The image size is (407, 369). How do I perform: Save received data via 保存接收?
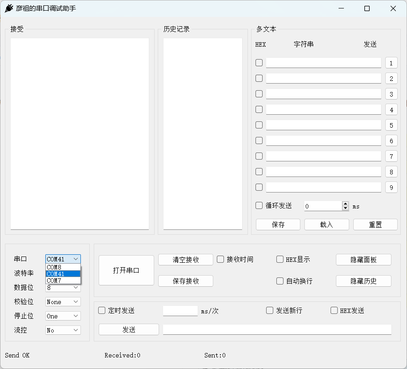pyautogui.click(x=186, y=281)
